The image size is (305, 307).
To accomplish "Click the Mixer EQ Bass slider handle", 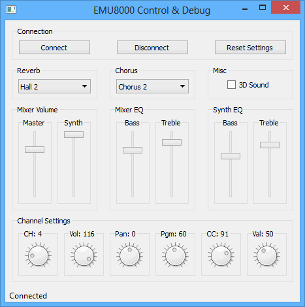I will pyautogui.click(x=133, y=150).
